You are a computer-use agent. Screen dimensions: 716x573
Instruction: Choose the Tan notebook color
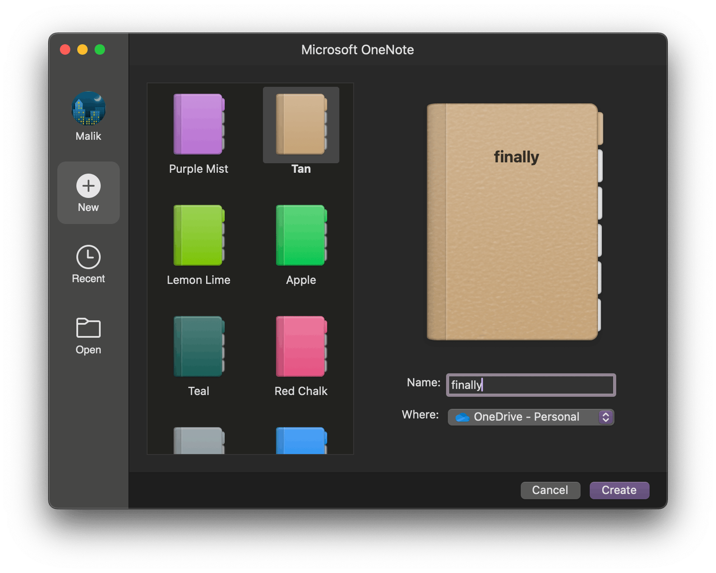click(302, 124)
